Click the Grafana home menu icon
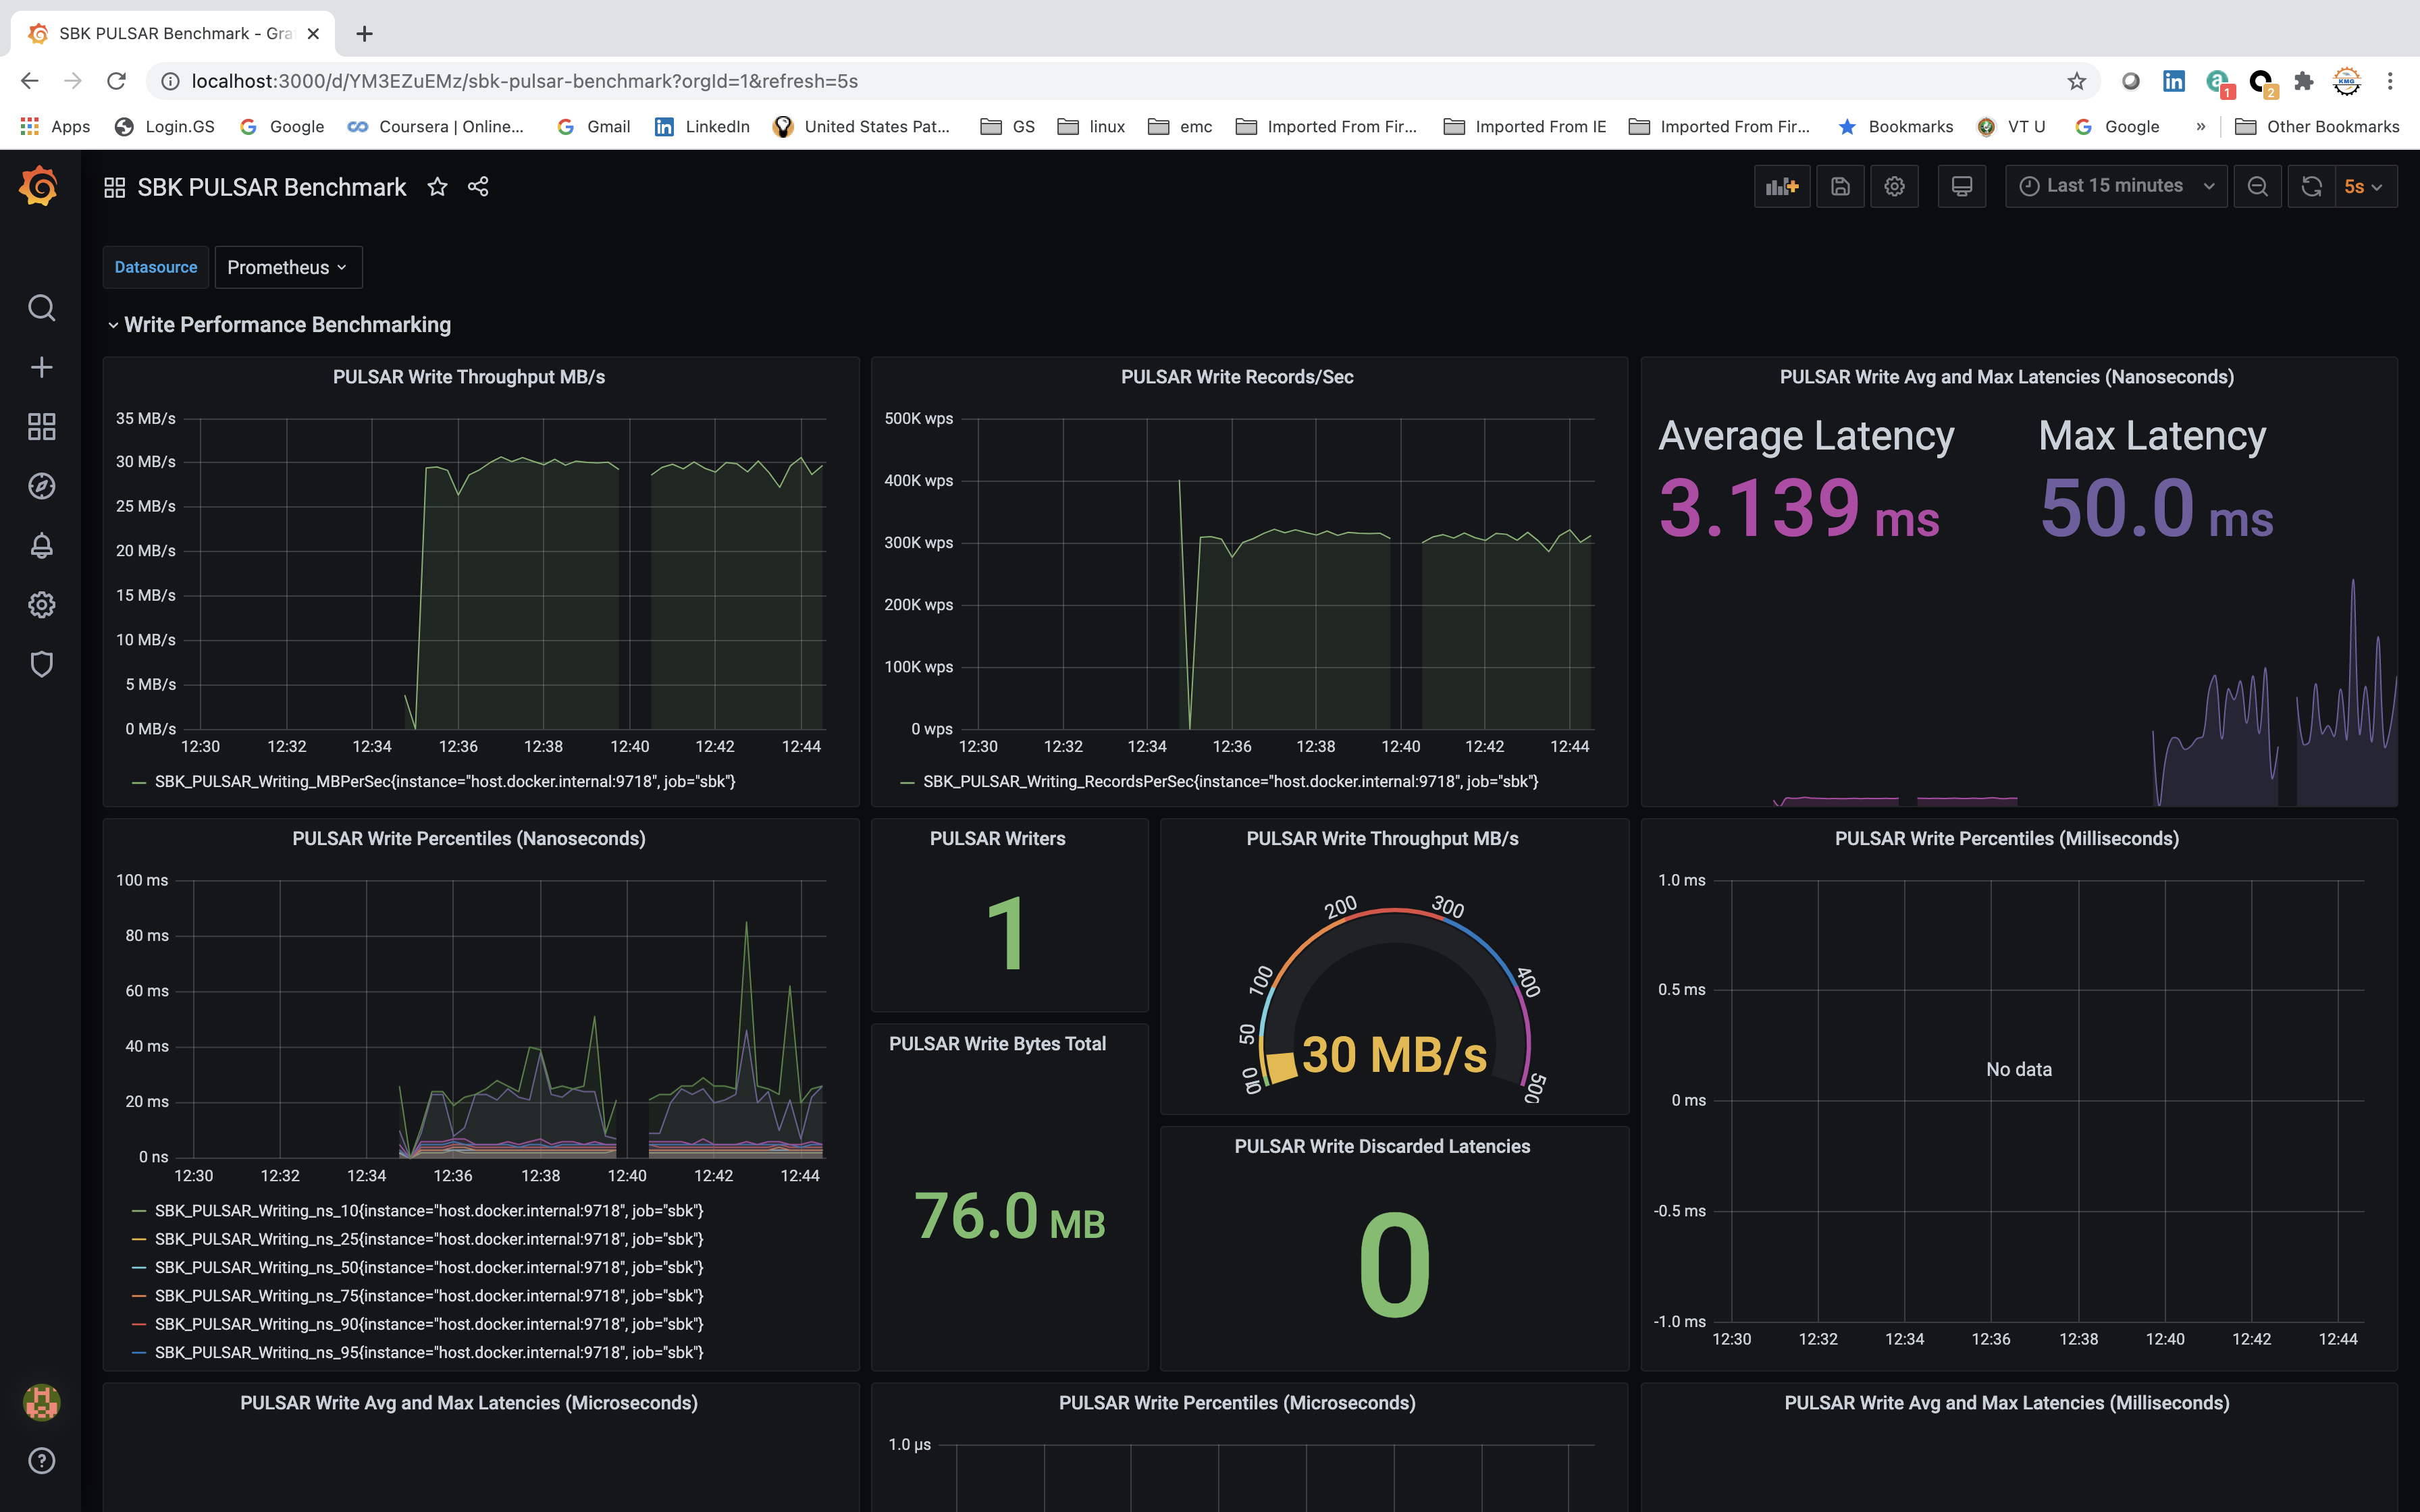Image resolution: width=2420 pixels, height=1512 pixels. click(x=38, y=186)
